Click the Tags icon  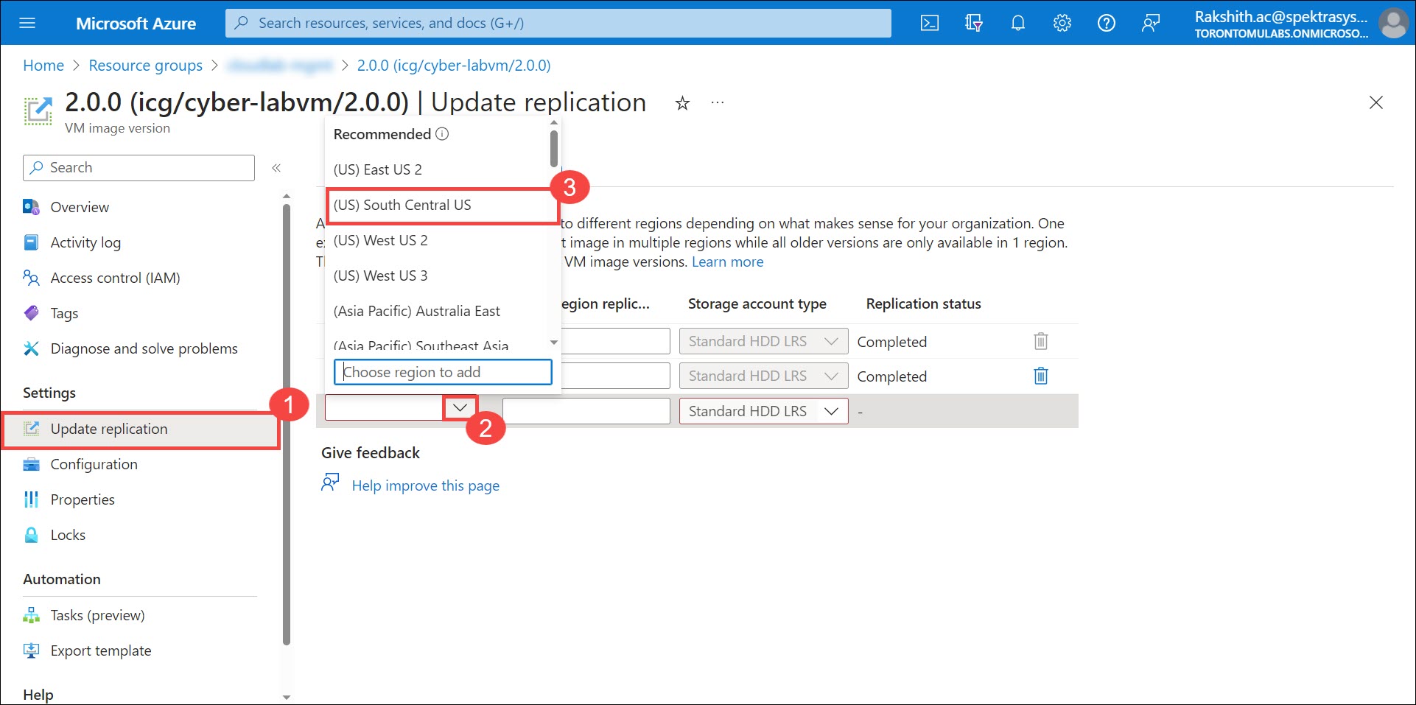(31, 313)
